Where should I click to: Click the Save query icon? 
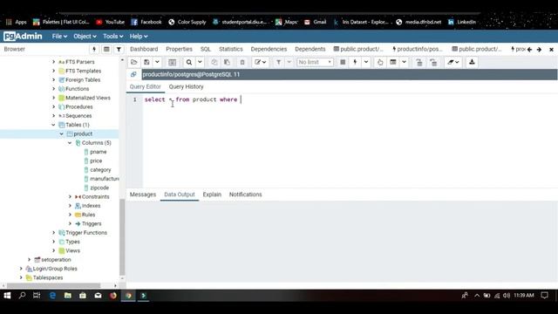146,62
